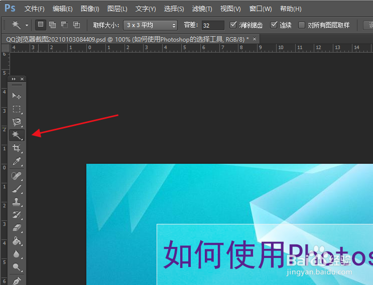Select the Paint Bucket tool
Image resolution: width=373 pixels, height=285 pixels.
17,241
